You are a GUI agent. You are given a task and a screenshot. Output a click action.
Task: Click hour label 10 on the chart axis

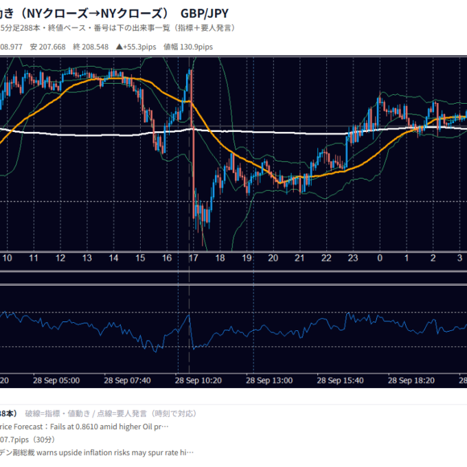[x=7, y=258]
